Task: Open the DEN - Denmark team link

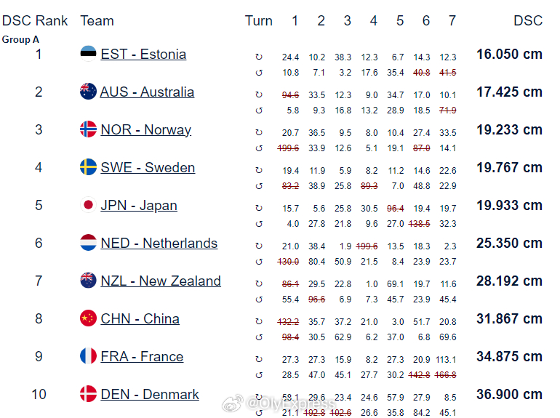Action: tap(150, 395)
